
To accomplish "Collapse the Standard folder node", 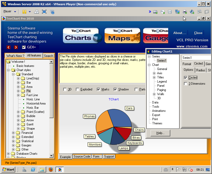I will coord(13,74).
